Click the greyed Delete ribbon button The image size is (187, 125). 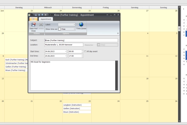click(41, 26)
